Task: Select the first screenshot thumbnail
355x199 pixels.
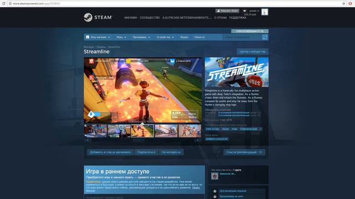Action: click(95, 130)
